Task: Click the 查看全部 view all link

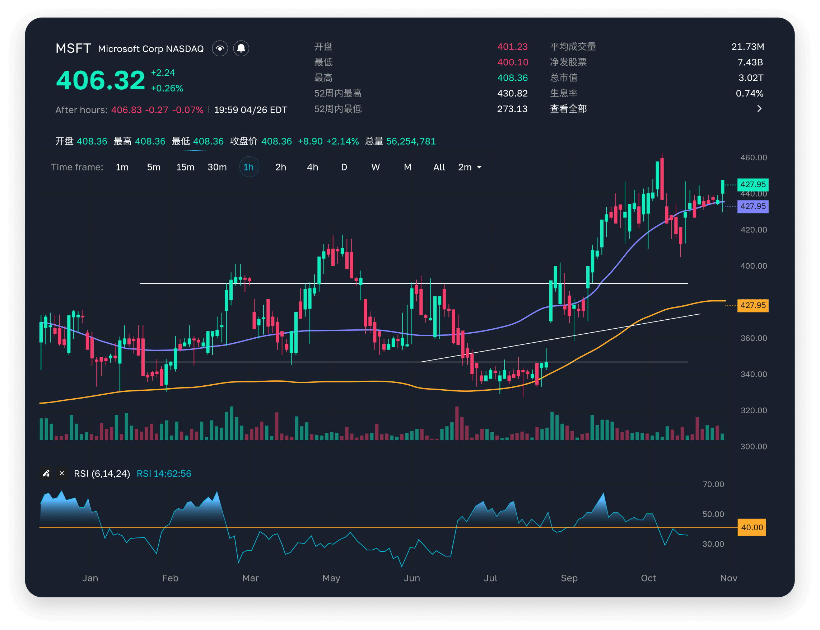Action: tap(568, 109)
